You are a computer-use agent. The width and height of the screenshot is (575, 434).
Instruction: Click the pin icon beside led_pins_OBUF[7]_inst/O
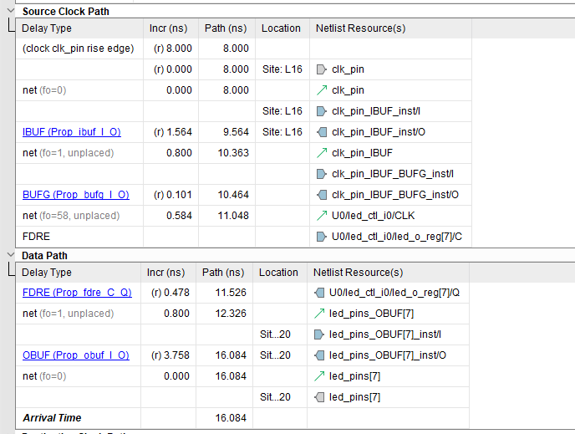[x=319, y=355]
